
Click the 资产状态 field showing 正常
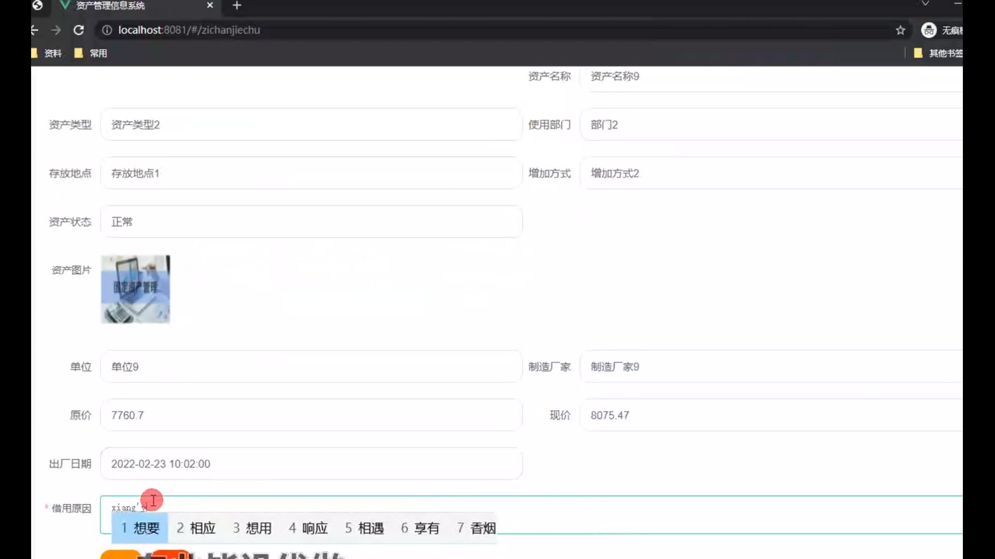click(311, 222)
